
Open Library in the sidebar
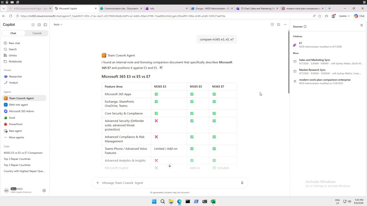pyautogui.click(x=13, y=55)
